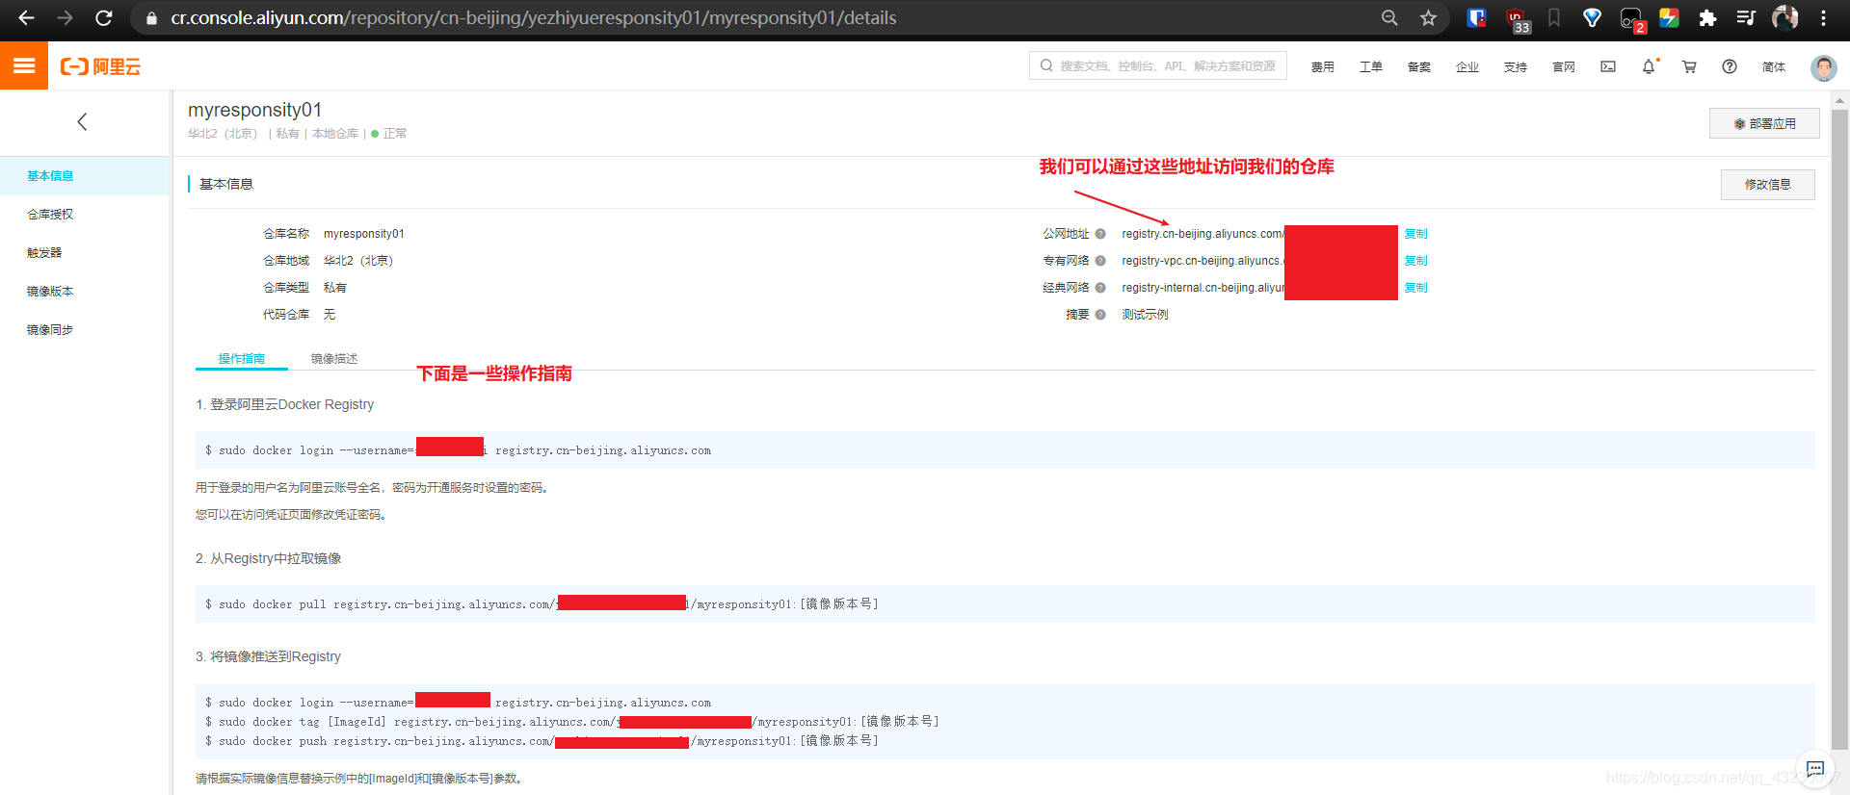The height and width of the screenshot is (795, 1850).
Task: Open 支持 in the top navigation
Action: (1516, 67)
